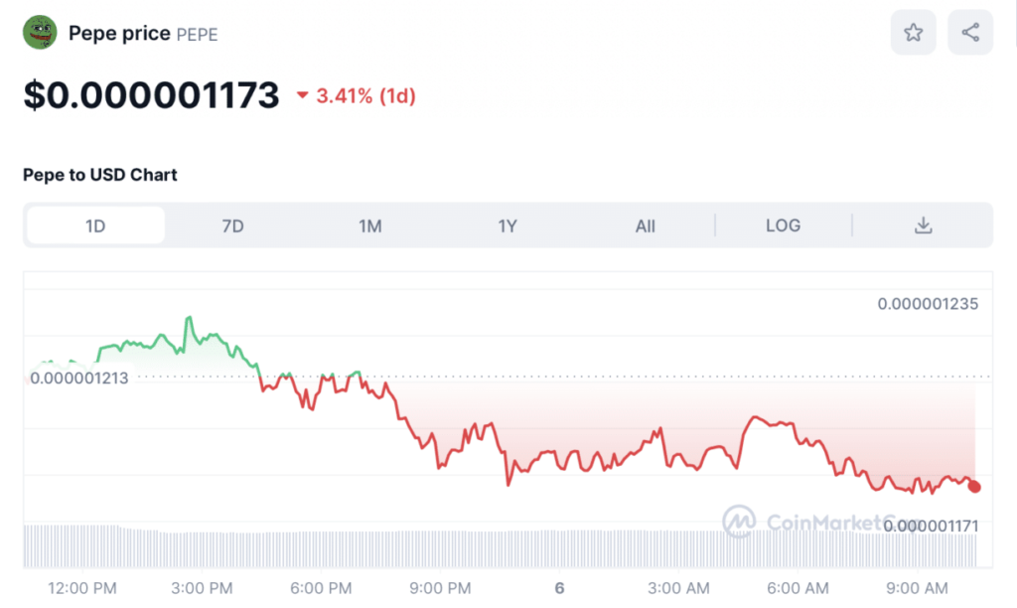Select the 1Y time range tab

[x=508, y=226]
